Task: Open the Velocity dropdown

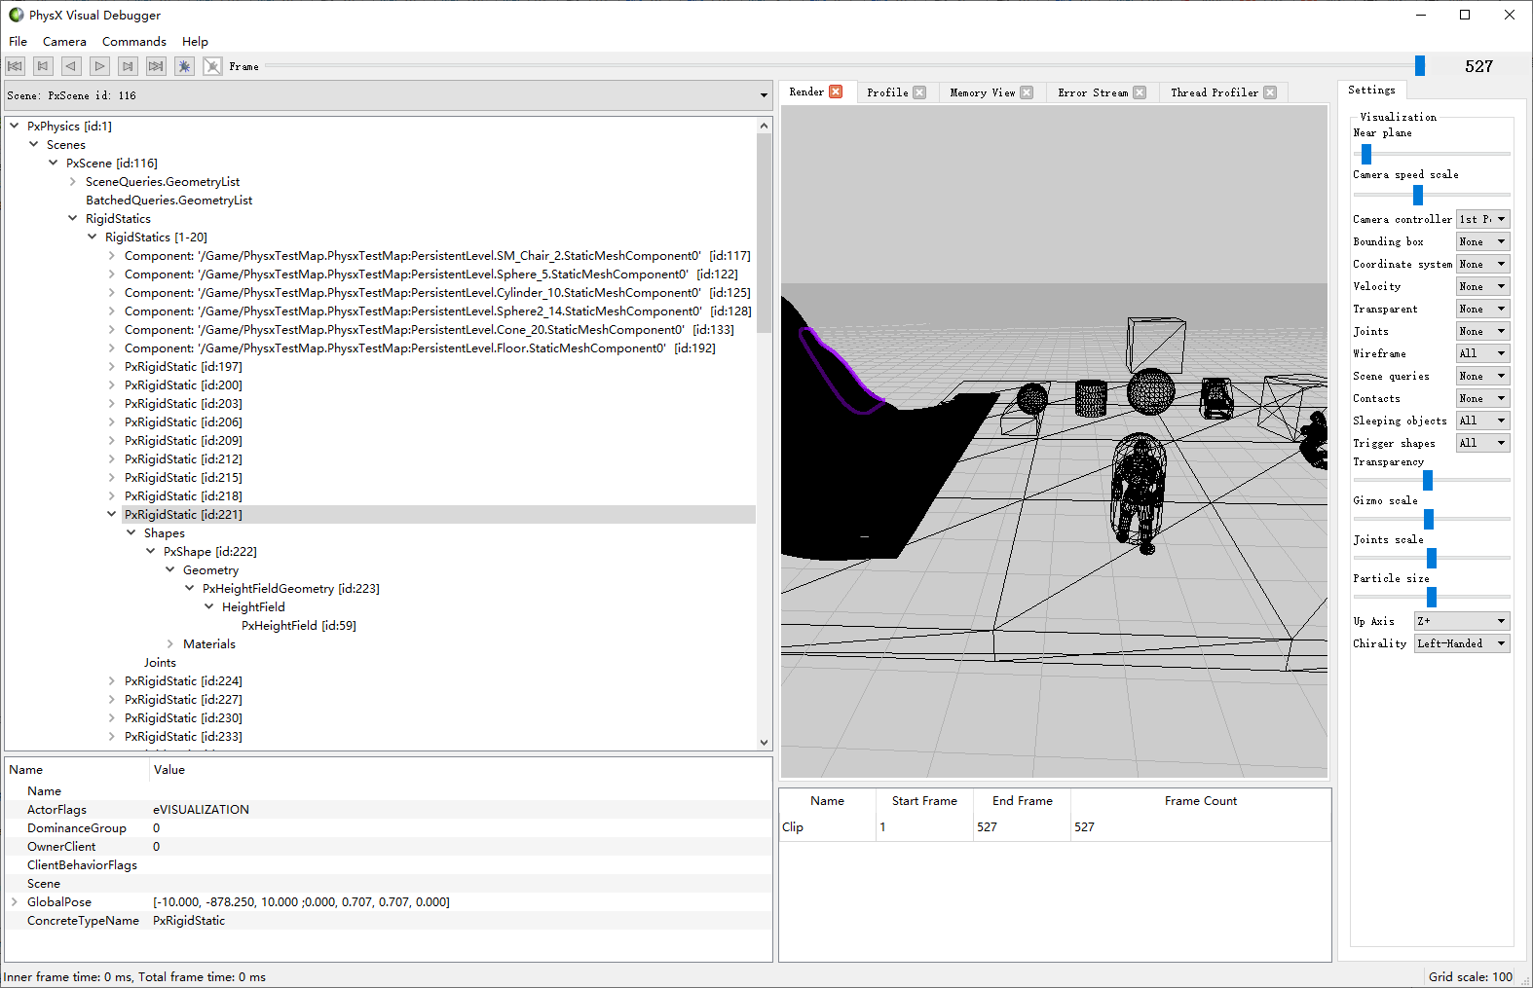Action: pos(1482,286)
